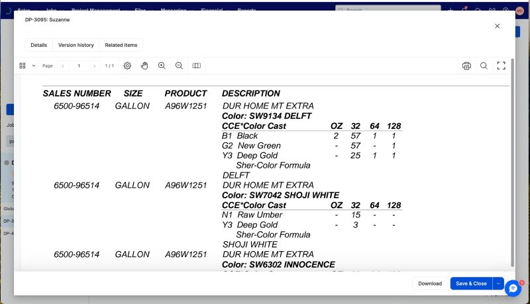Zoom in on the document
The image size is (530, 304).
(162, 65)
